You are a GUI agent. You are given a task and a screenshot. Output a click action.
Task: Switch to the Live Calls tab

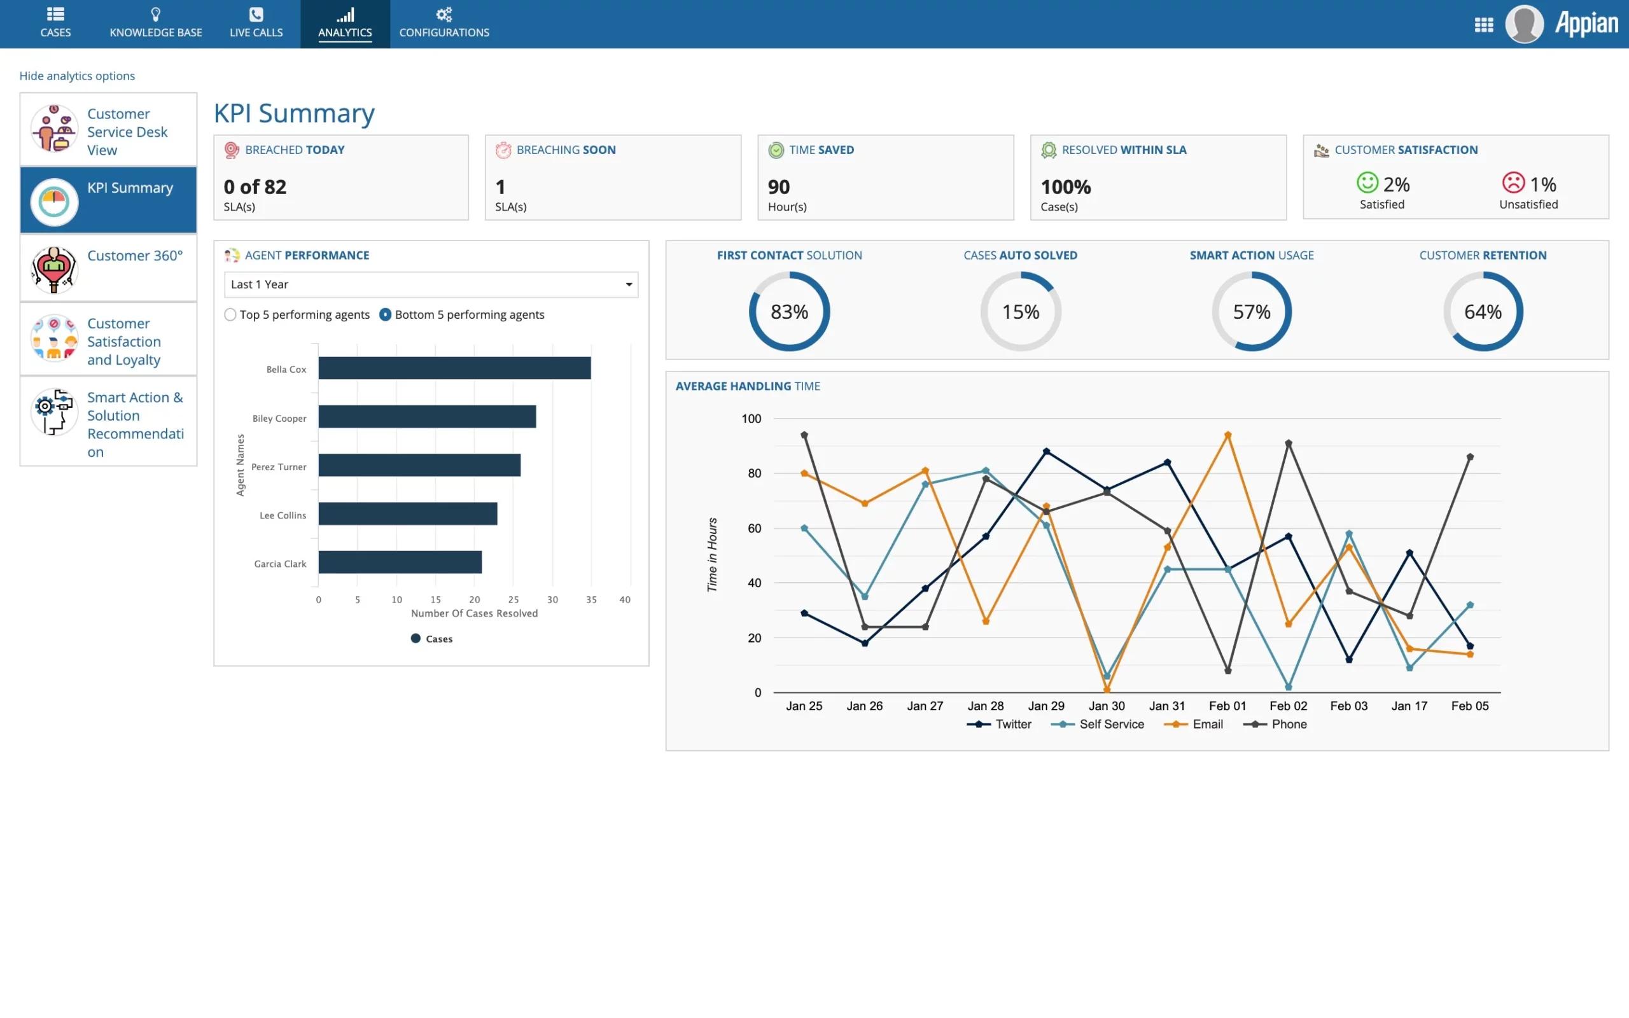(256, 24)
